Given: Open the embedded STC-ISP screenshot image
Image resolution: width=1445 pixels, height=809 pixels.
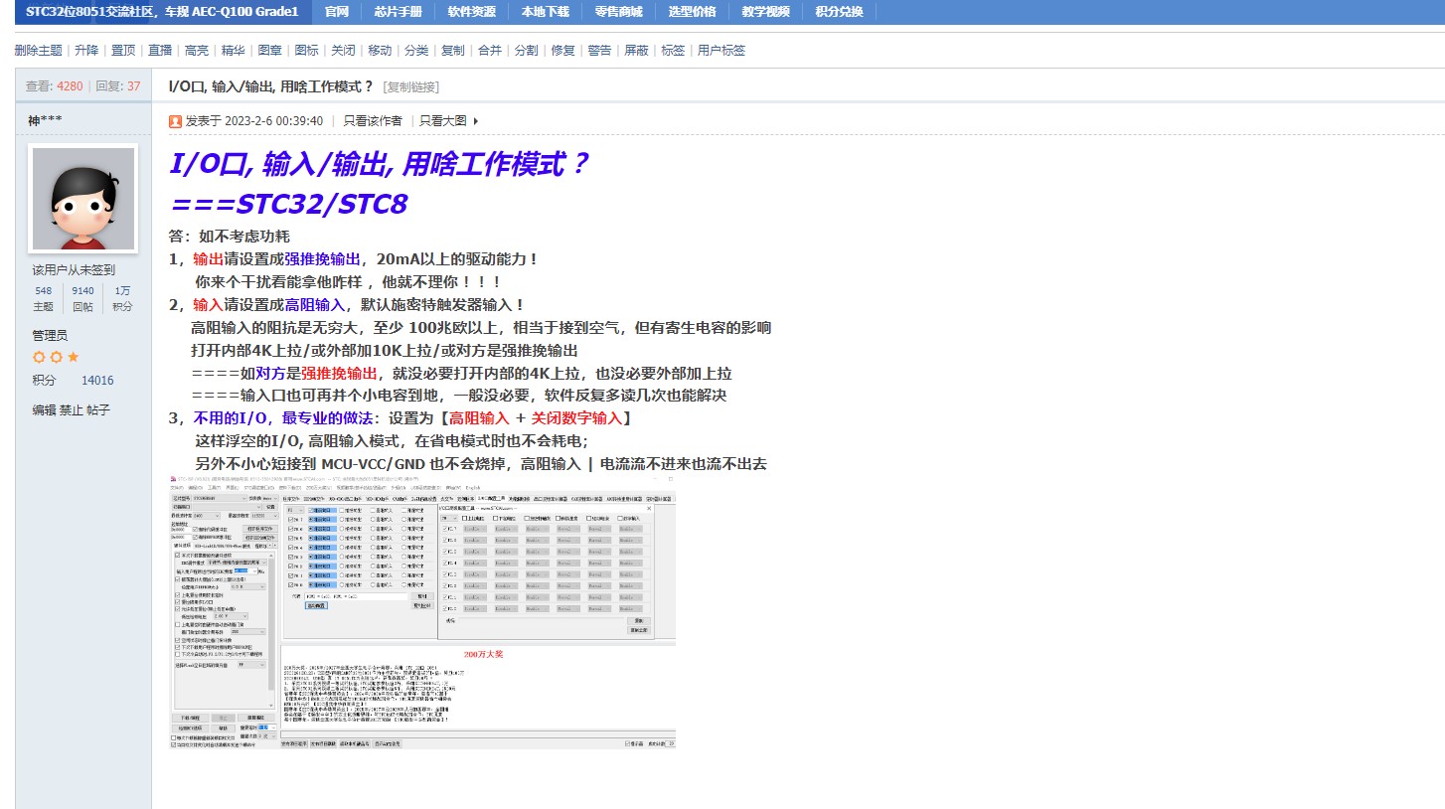Looking at the screenshot, I should point(423,612).
